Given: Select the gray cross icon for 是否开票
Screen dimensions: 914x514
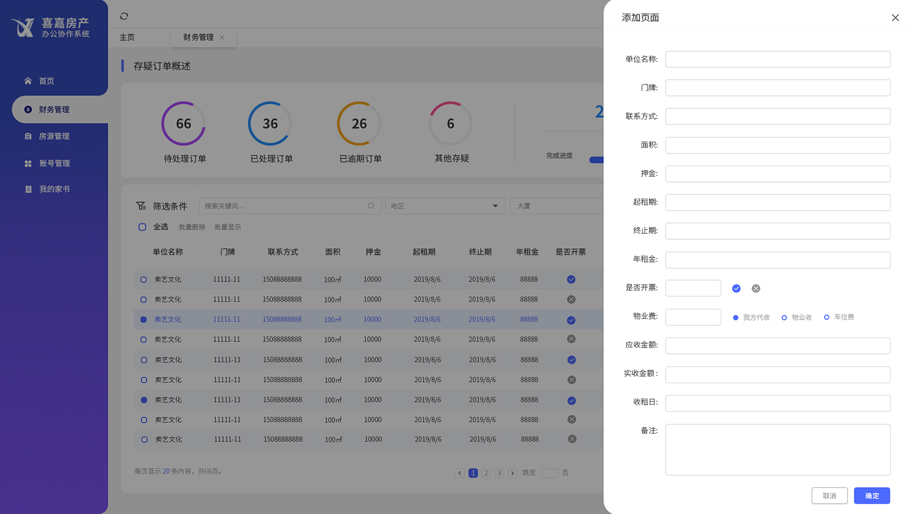Looking at the screenshot, I should (x=756, y=289).
